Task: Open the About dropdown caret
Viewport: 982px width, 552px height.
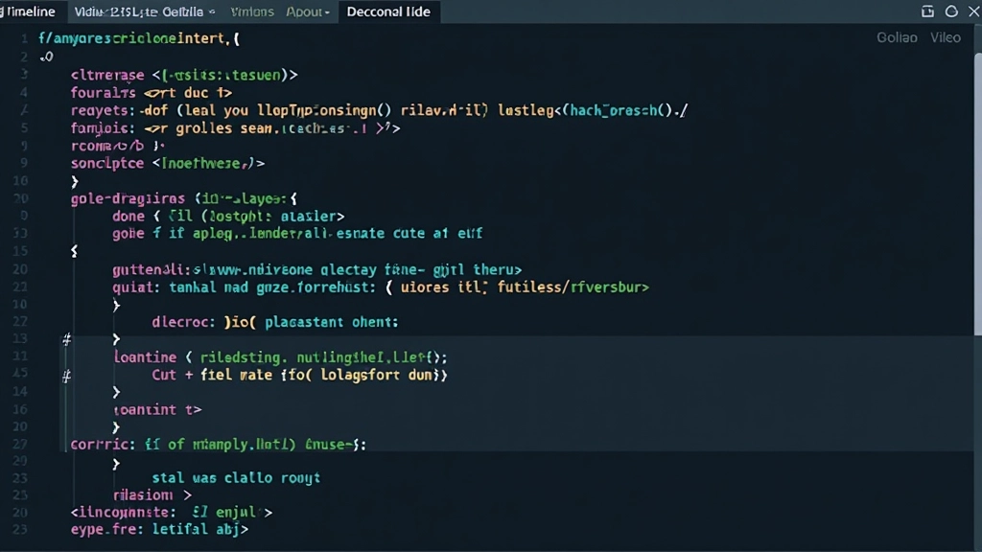Action: click(324, 12)
